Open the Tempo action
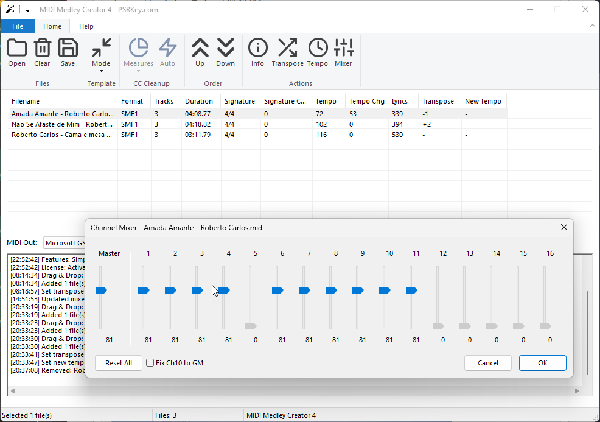This screenshot has width=600, height=422. coord(317,52)
